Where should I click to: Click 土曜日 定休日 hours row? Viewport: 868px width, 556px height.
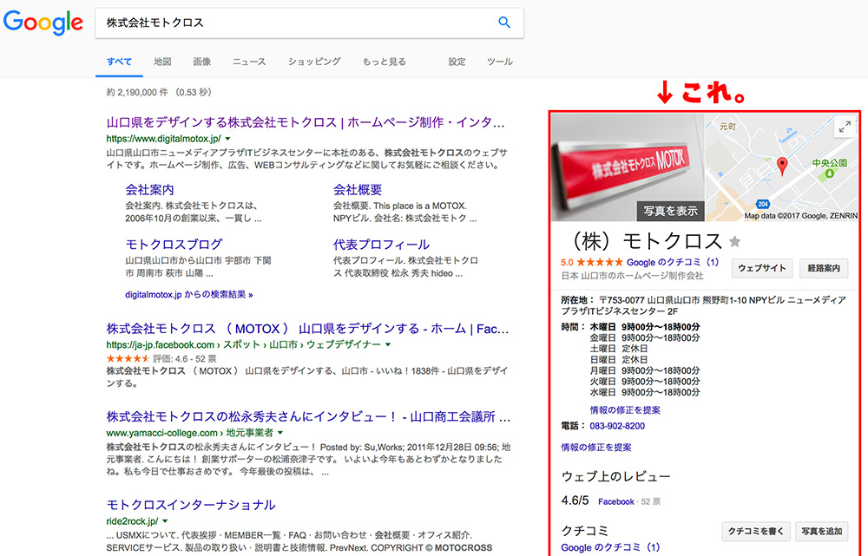619,349
